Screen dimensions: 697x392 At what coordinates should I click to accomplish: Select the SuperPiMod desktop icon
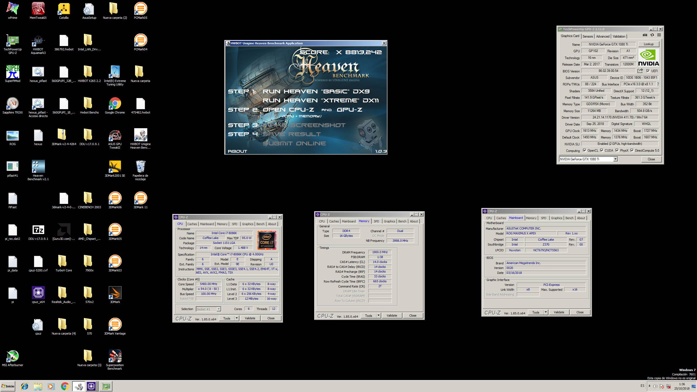pyautogui.click(x=13, y=73)
